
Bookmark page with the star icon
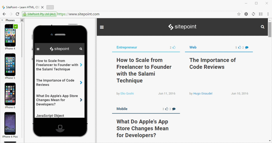239,14
